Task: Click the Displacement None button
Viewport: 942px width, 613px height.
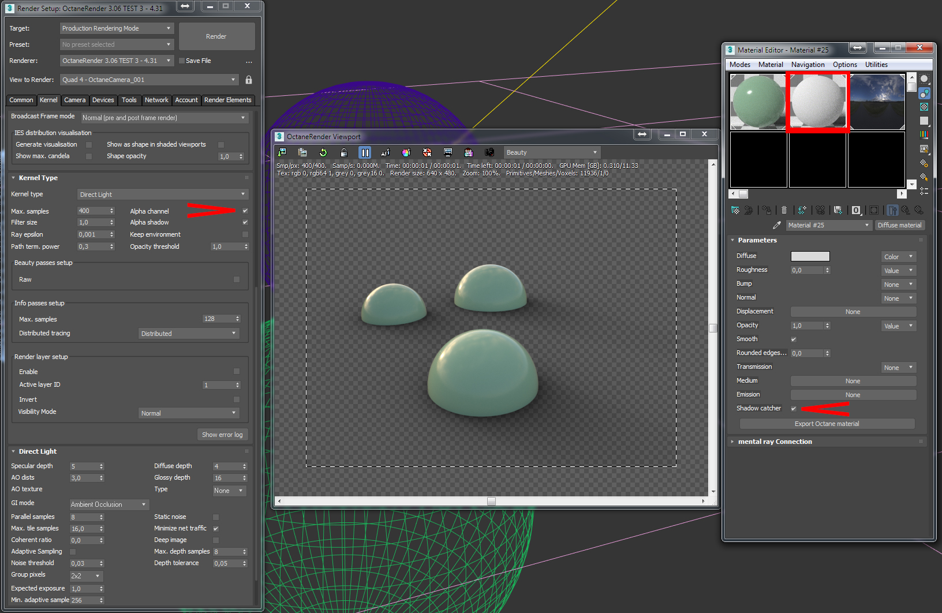Action: coord(853,312)
